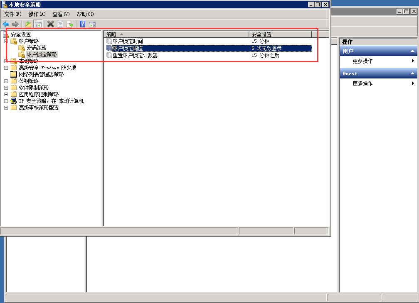Close the background window behind 本地安全策略
Screen dimensions: 419x303
click(414, 12)
